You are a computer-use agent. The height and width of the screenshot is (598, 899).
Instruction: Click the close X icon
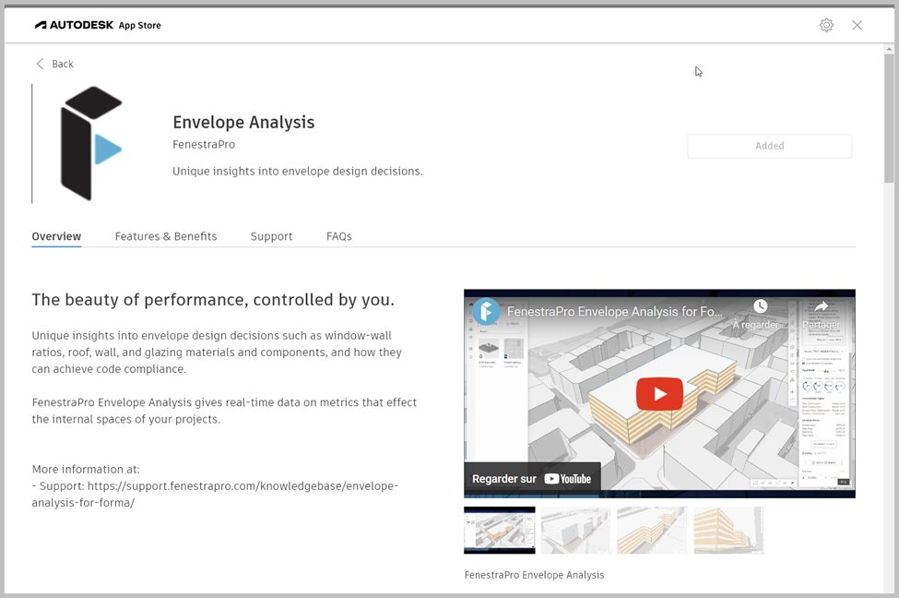pyautogui.click(x=858, y=25)
